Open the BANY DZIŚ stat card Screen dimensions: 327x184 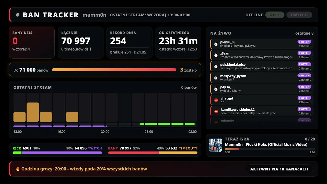point(32,43)
